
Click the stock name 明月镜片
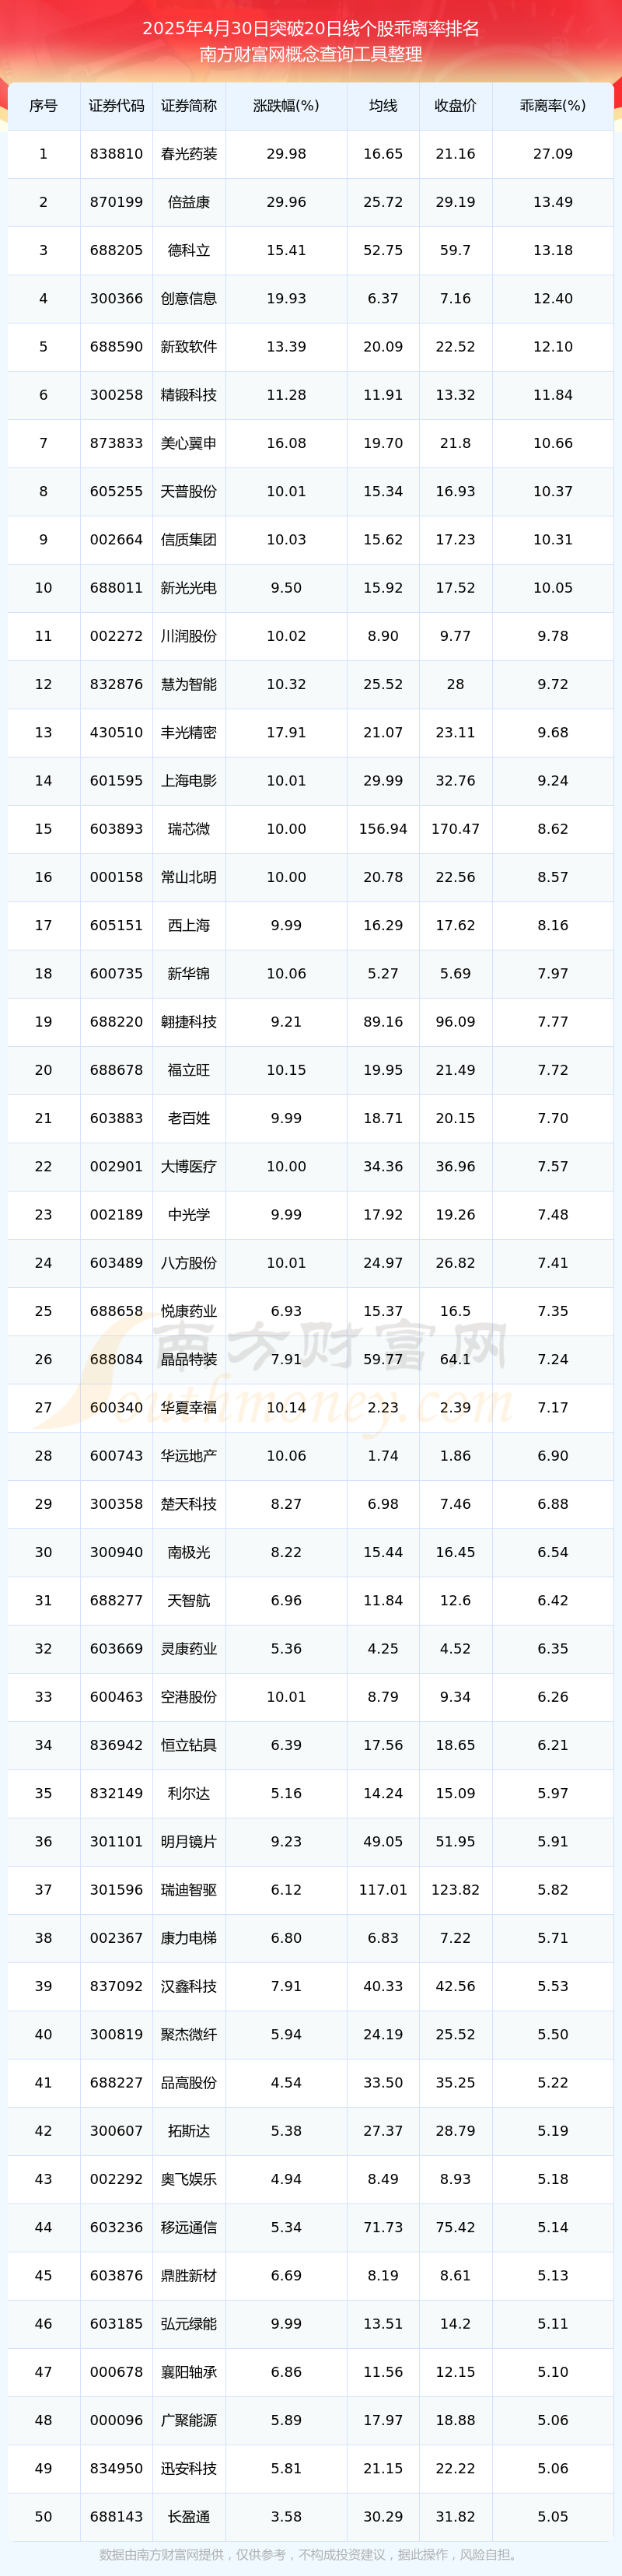pos(189,1842)
